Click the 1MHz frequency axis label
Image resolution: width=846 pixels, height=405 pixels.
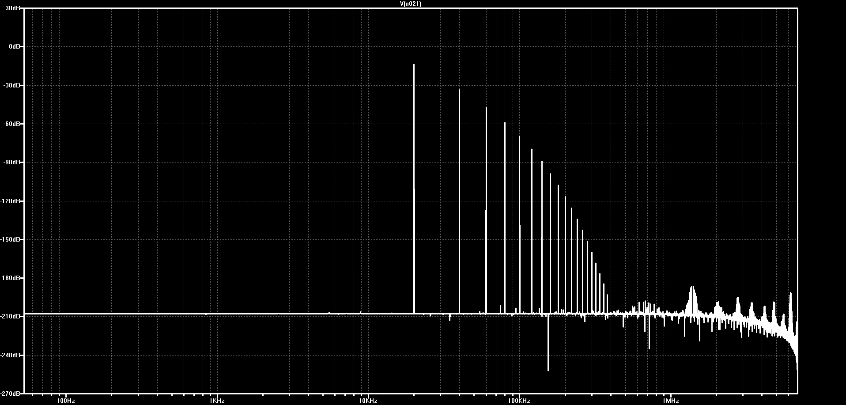click(670, 401)
